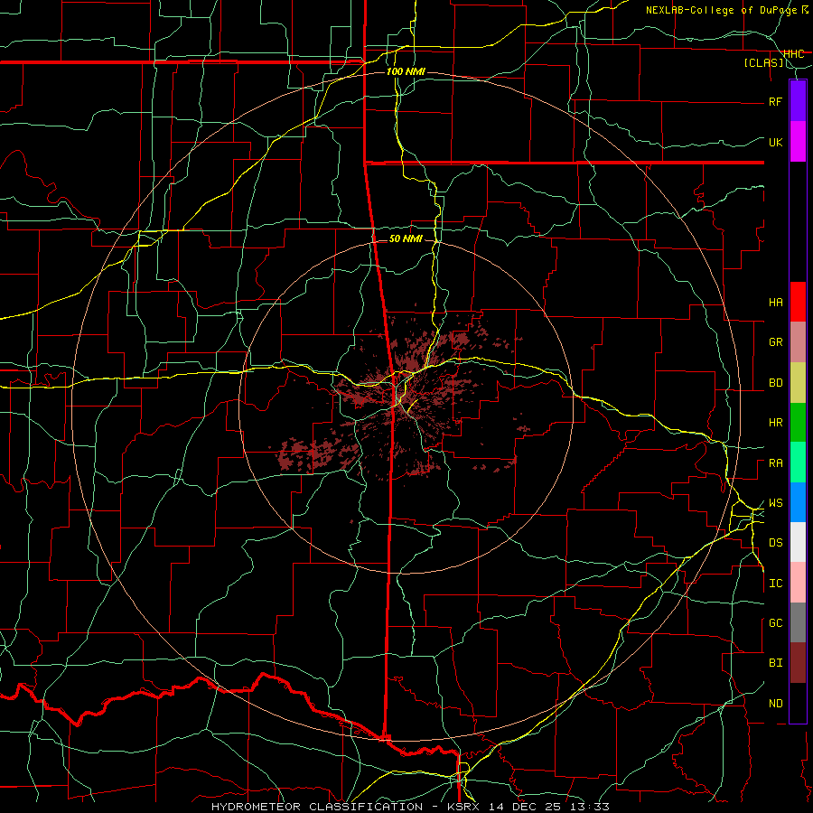Click the ND black legend swatch
This screenshot has width=813, height=813.
798,703
